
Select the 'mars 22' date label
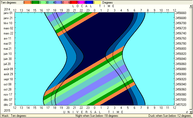[x=8, y=33]
